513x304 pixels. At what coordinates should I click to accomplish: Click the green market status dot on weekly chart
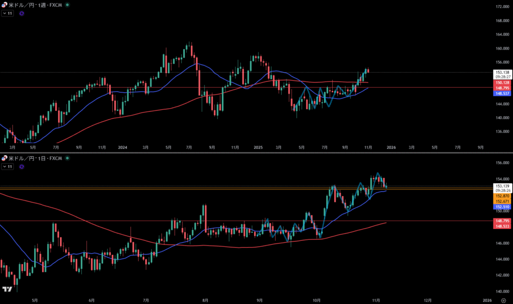pos(68,5)
